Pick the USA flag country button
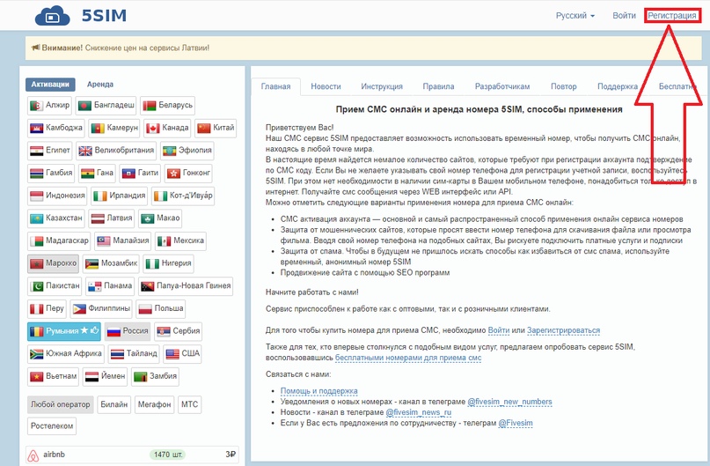Viewport: 710px width, 466px height. [x=183, y=353]
